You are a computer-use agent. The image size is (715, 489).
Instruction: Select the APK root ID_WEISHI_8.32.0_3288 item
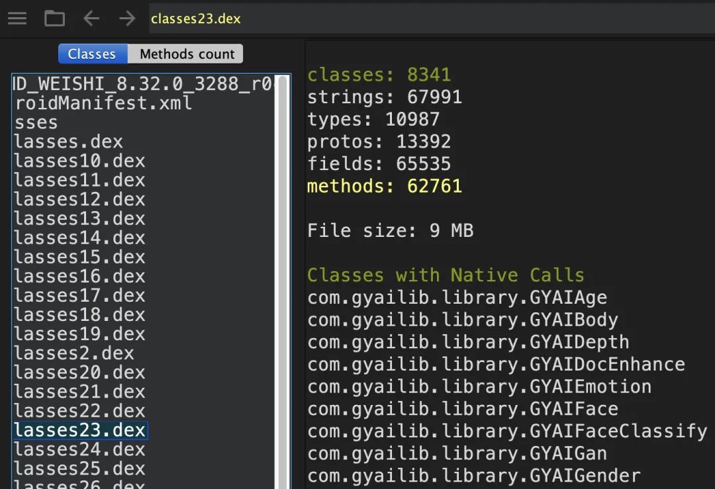coord(142,84)
